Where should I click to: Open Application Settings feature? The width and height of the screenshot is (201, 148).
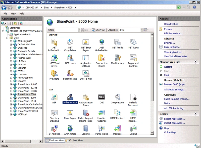pos(86,61)
